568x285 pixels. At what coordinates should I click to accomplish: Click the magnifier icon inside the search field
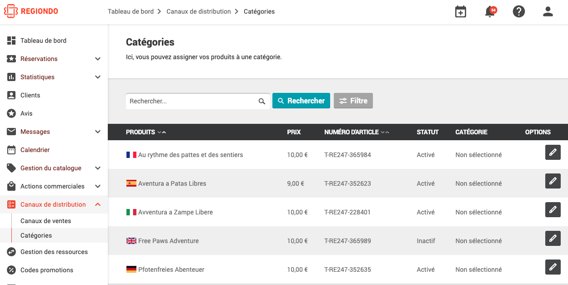point(262,101)
